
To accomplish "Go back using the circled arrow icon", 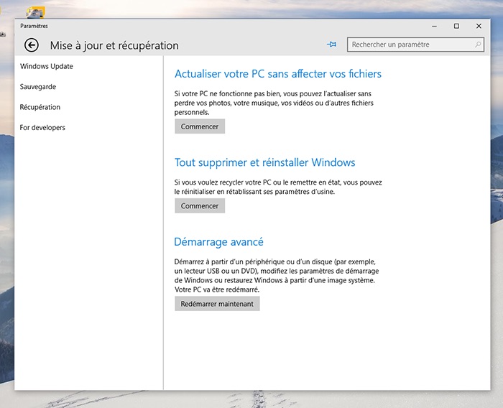I will (x=32, y=45).
